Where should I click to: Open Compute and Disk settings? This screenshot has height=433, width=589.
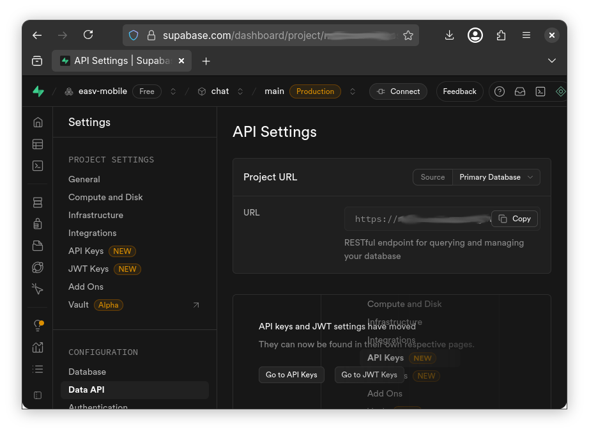pyautogui.click(x=105, y=197)
